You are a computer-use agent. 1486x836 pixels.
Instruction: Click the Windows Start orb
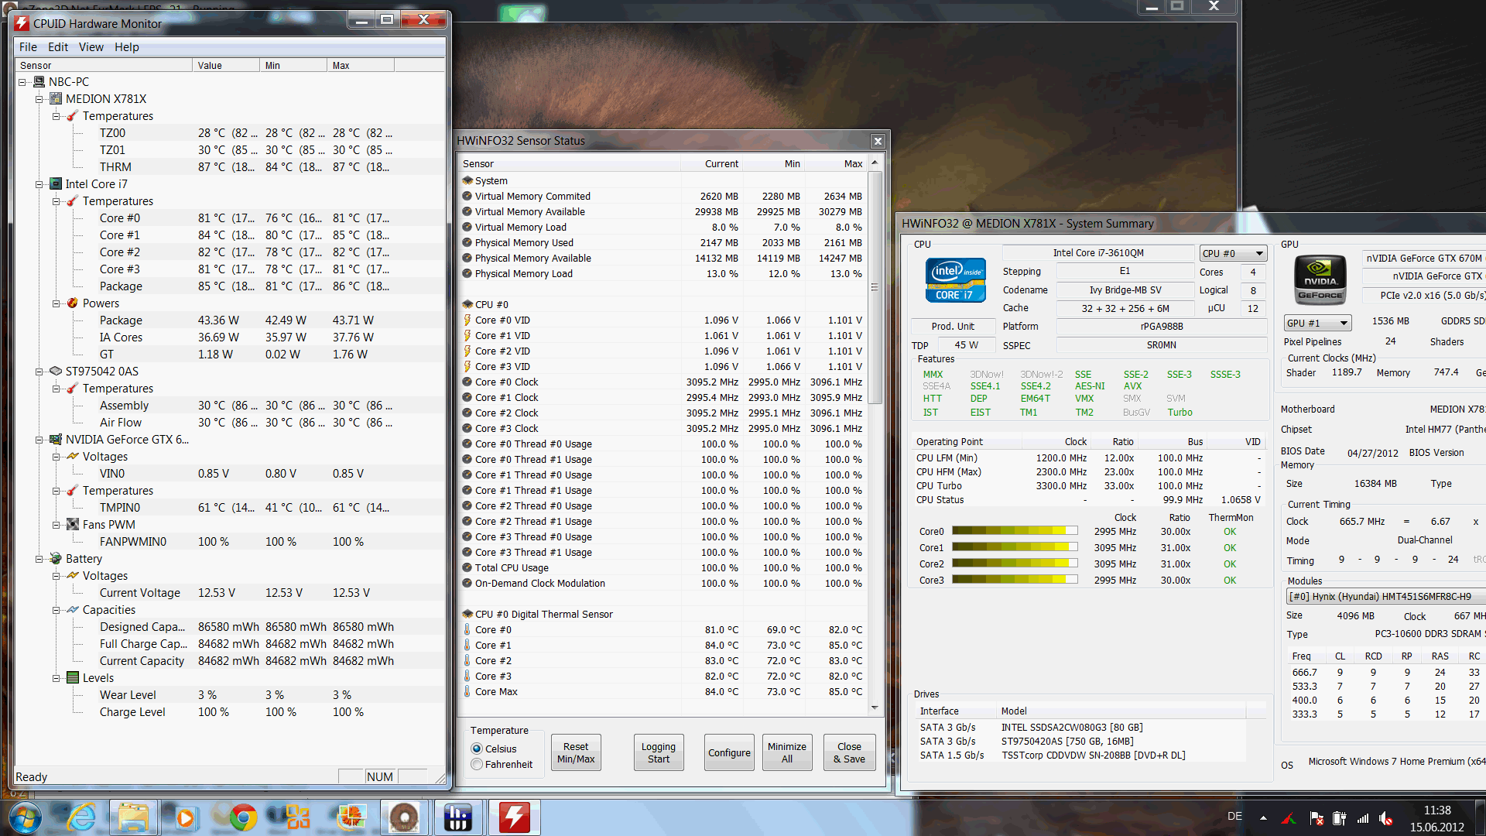(25, 817)
